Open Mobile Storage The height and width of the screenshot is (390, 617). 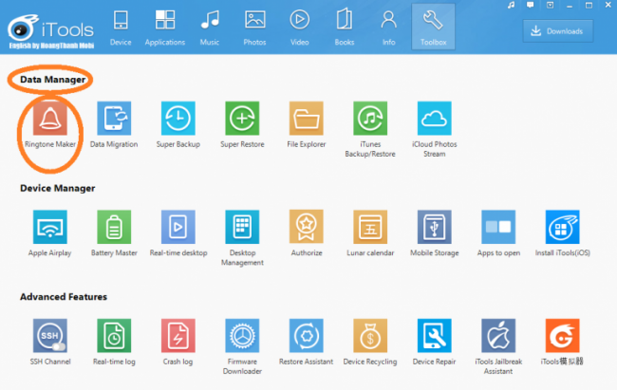click(435, 227)
